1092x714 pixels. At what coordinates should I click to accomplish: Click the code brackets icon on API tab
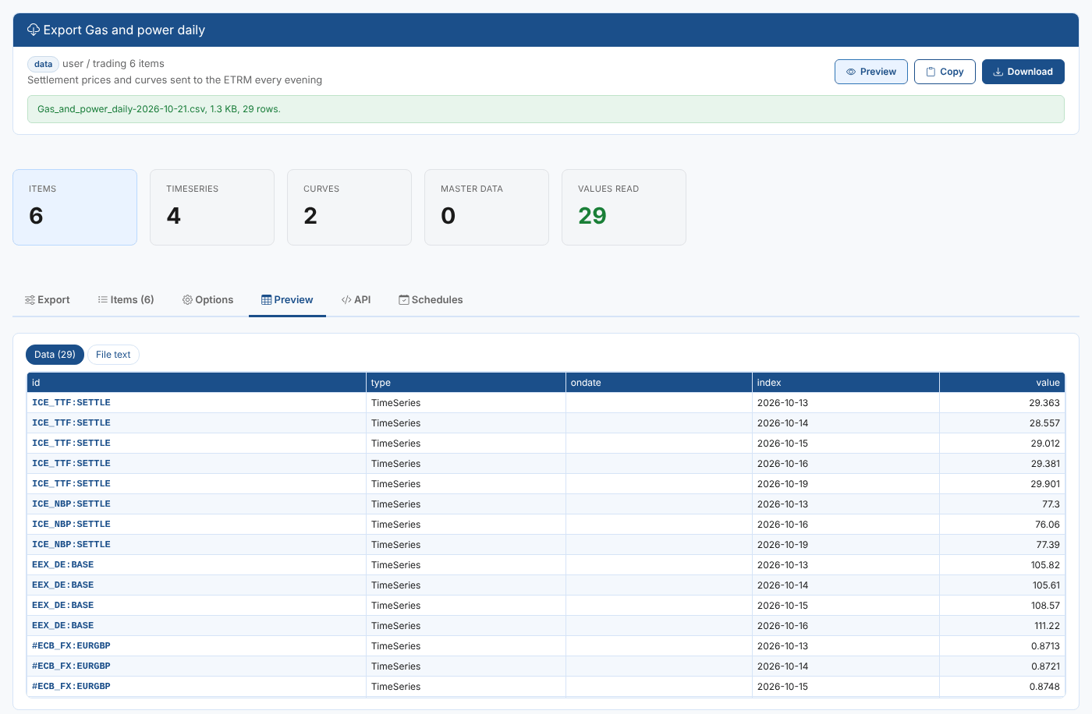346,300
